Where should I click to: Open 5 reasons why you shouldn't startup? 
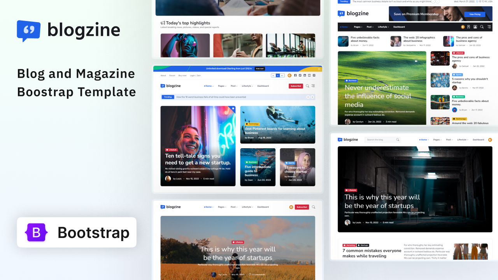click(470, 80)
